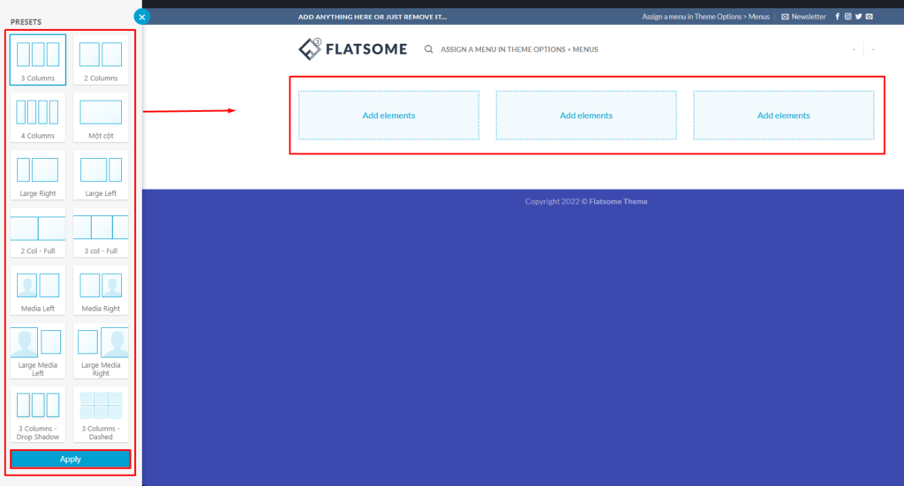Viewport: 904px width, 486px height.
Task: Choose the Media Left preset
Action: click(x=38, y=289)
